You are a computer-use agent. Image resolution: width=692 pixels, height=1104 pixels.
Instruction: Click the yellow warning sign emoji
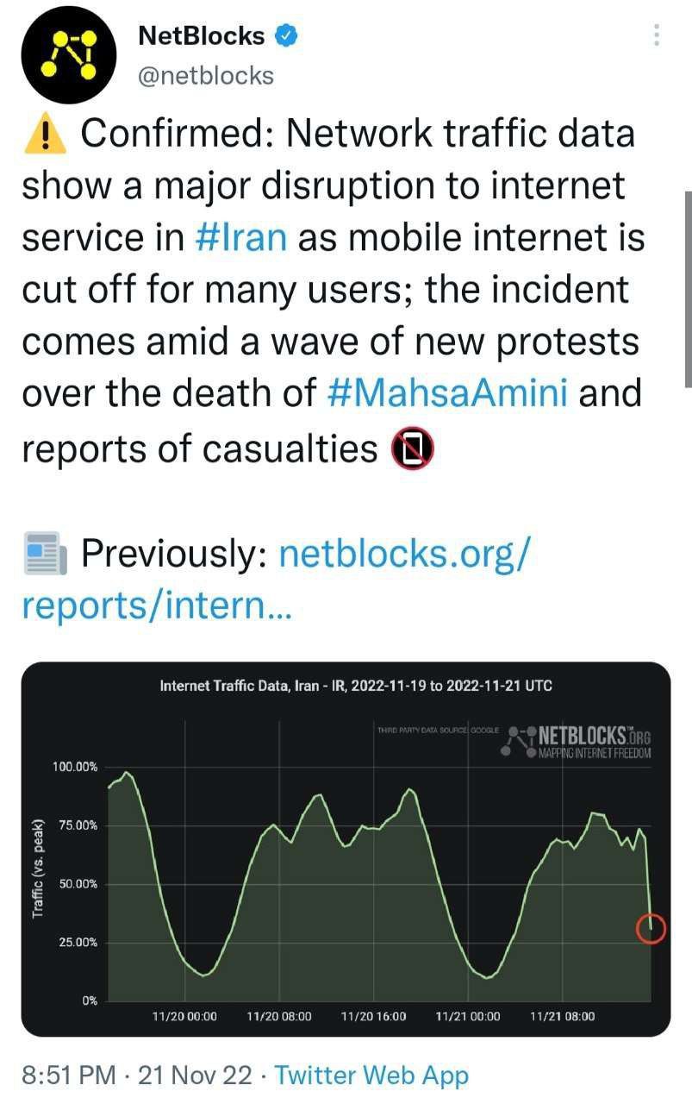point(43,135)
